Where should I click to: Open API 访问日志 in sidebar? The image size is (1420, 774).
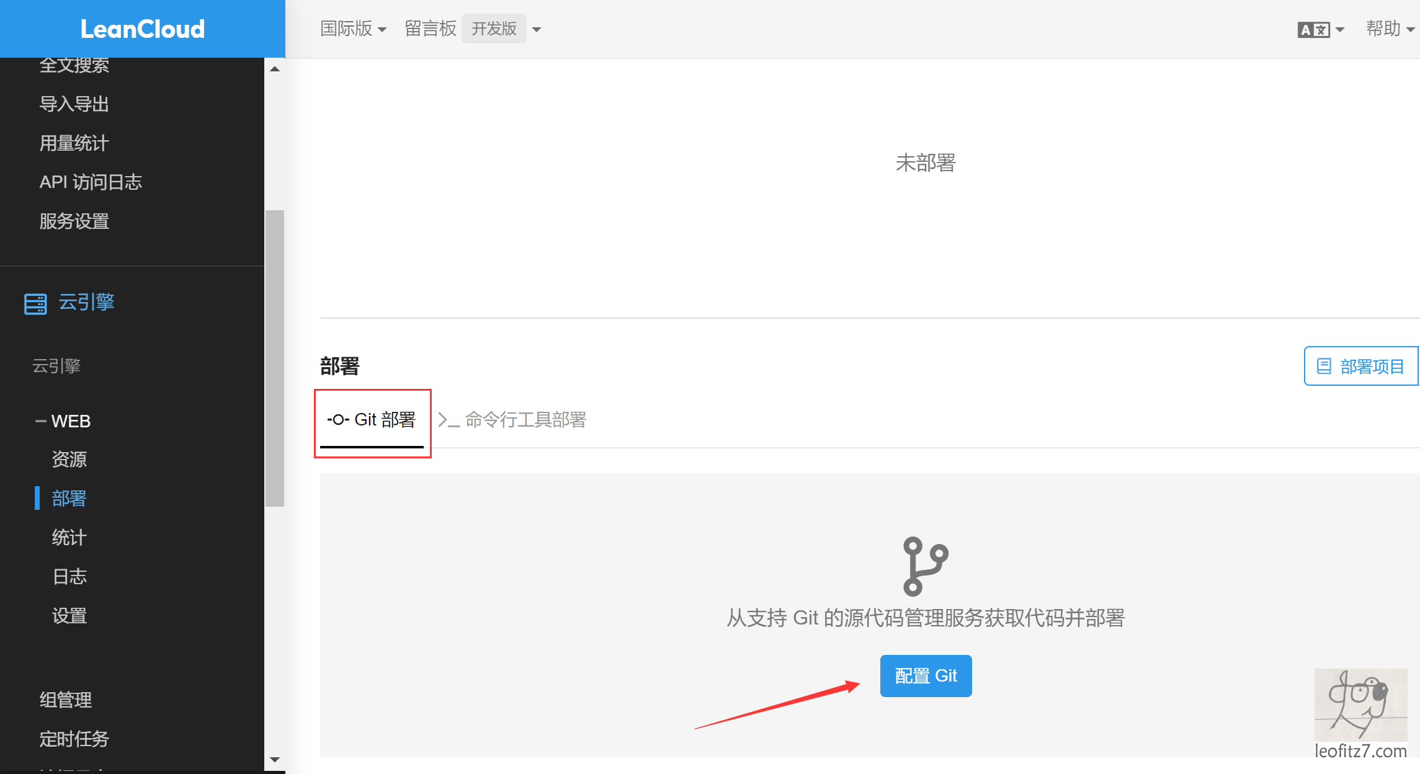tap(91, 182)
